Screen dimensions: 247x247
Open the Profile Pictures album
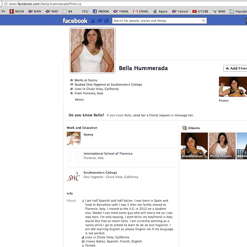[222, 146]
